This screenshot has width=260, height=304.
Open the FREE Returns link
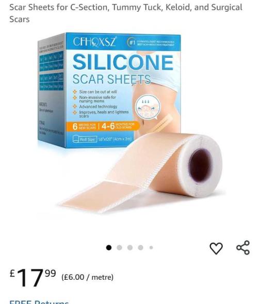pos(39,301)
